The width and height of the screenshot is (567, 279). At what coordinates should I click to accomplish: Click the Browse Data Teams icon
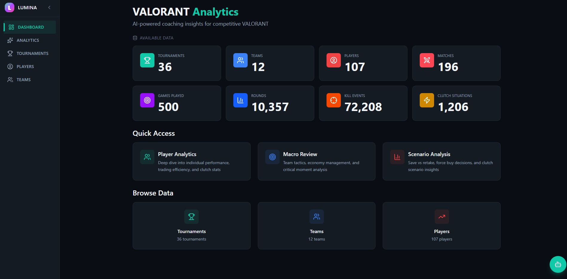point(317,217)
